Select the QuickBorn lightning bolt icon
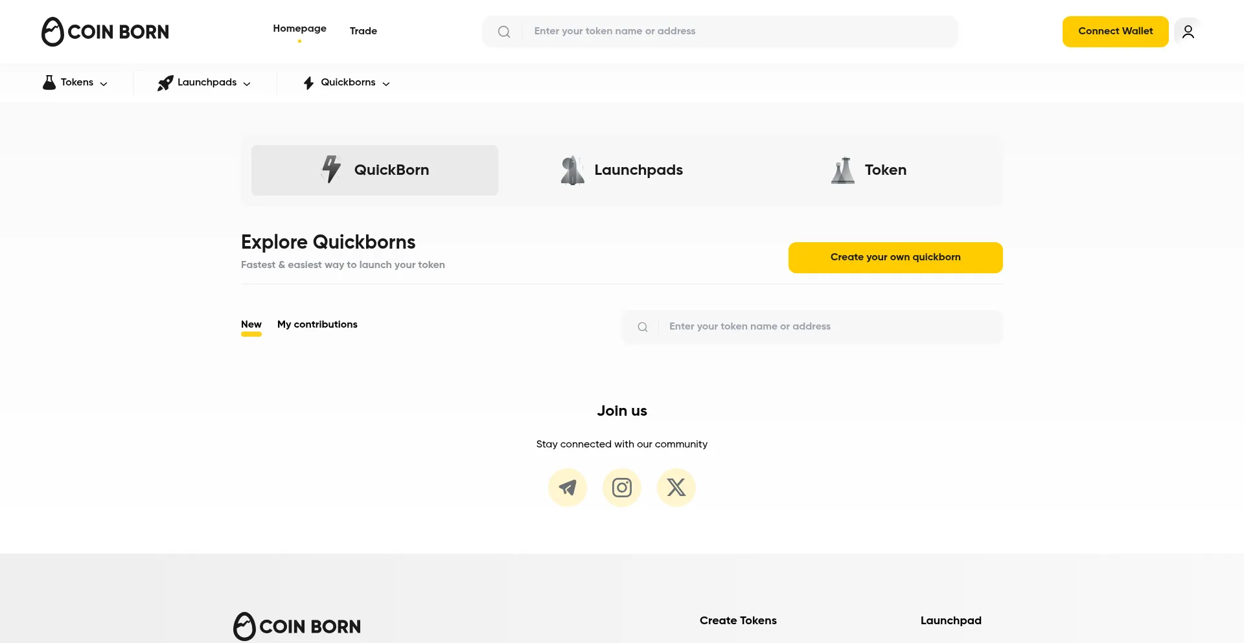This screenshot has width=1244, height=643. tap(330, 170)
